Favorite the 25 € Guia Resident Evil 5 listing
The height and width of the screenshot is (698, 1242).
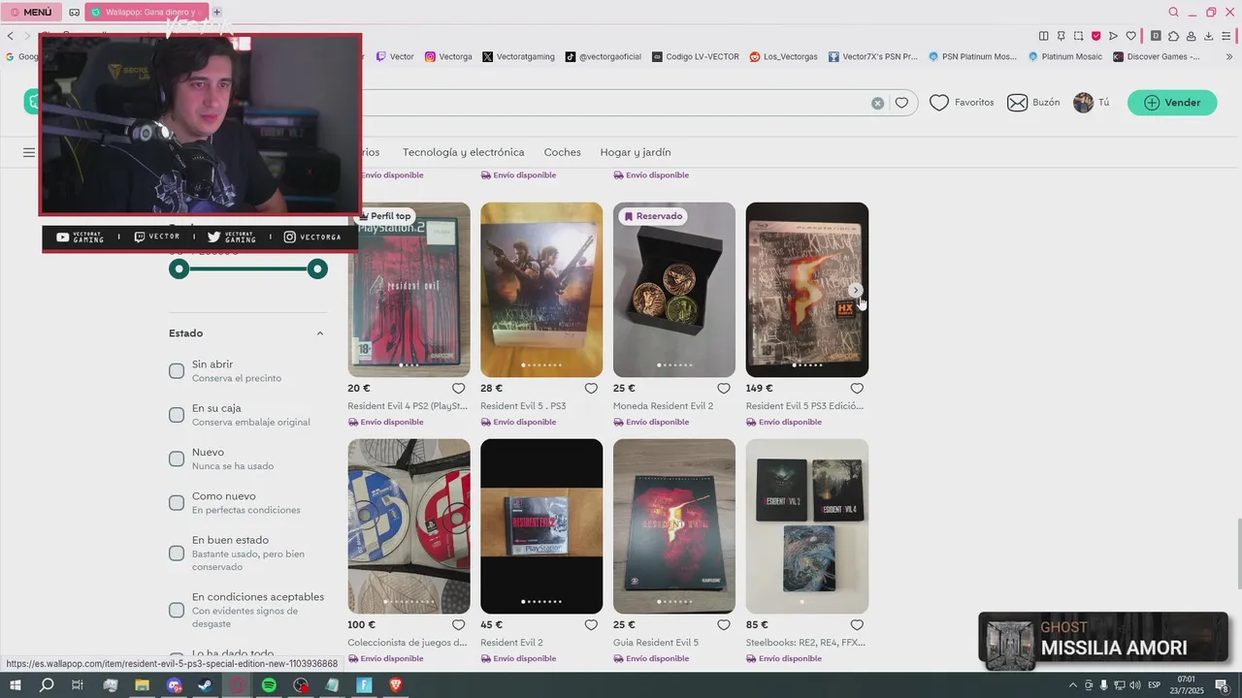(724, 625)
